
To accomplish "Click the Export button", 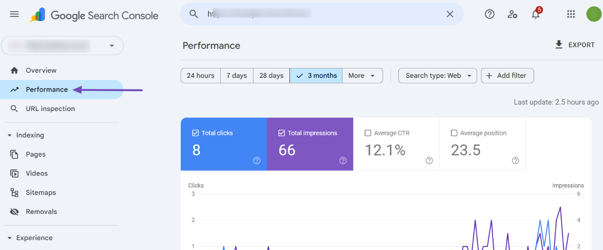I will (x=575, y=45).
